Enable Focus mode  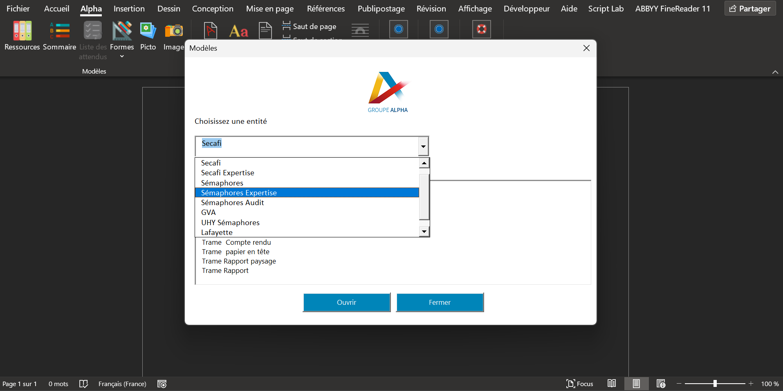point(580,384)
